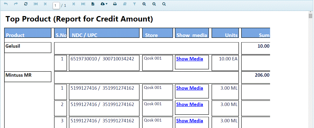Refresh the report with the reload icon
Image resolution: width=314 pixels, height=128 pixels.
point(25,4)
